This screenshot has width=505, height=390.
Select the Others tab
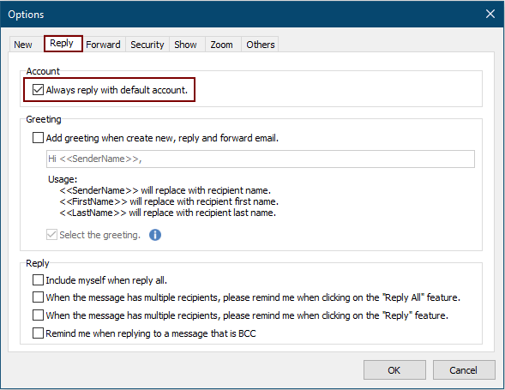coord(261,45)
